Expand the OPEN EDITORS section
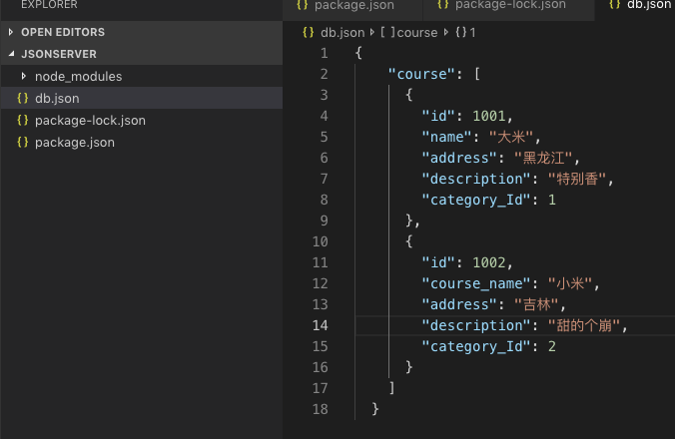Image resolution: width=675 pixels, height=439 pixels. pos(11,32)
